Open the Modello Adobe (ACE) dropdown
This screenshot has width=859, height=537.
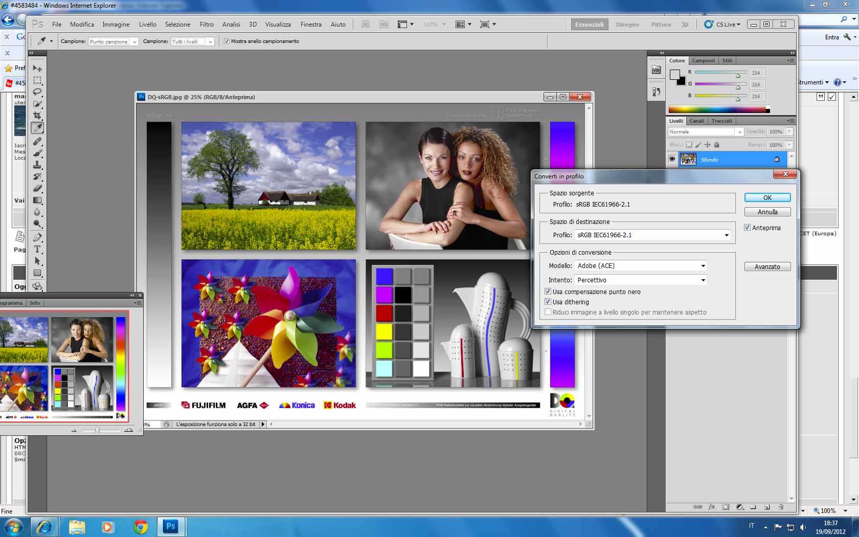pos(703,266)
